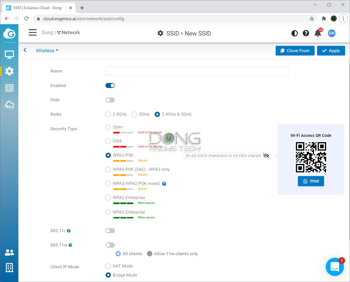Open the live chat support bubble
Image resolution: width=350 pixels, height=282 pixels.
click(x=335, y=267)
